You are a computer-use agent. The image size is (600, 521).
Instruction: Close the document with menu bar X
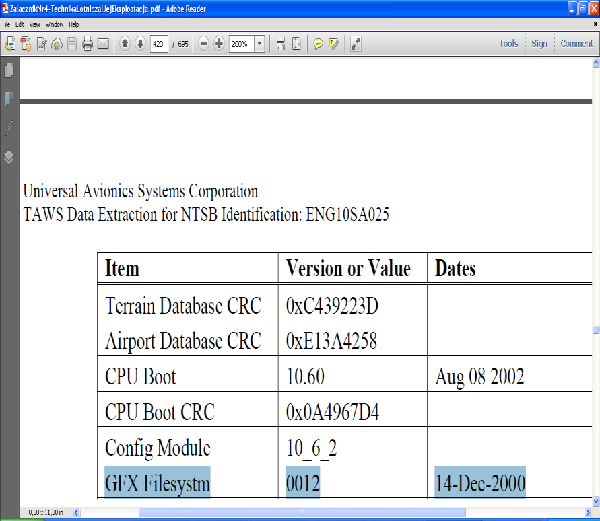(595, 24)
